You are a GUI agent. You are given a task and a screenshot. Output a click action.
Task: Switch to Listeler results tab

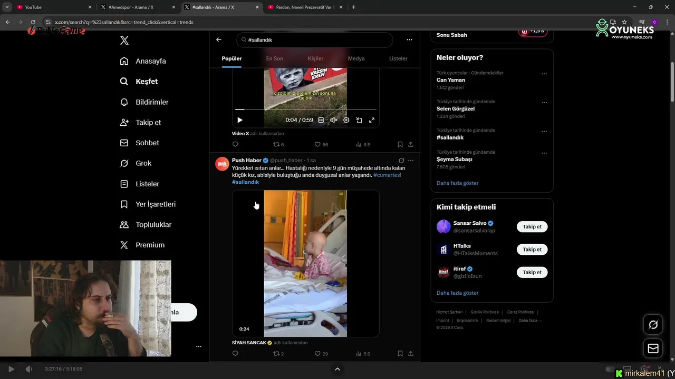point(398,58)
